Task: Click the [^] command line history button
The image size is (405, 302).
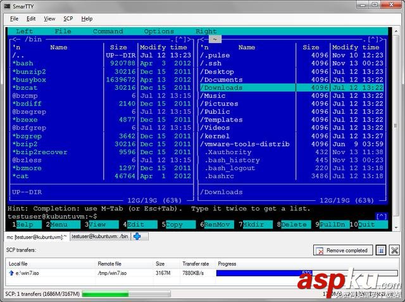Action: click(382, 216)
